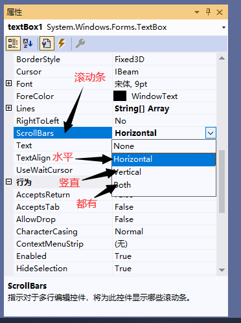Sort properties alphabetically
Image resolution: width=241 pixels, height=323 pixels.
(28, 43)
